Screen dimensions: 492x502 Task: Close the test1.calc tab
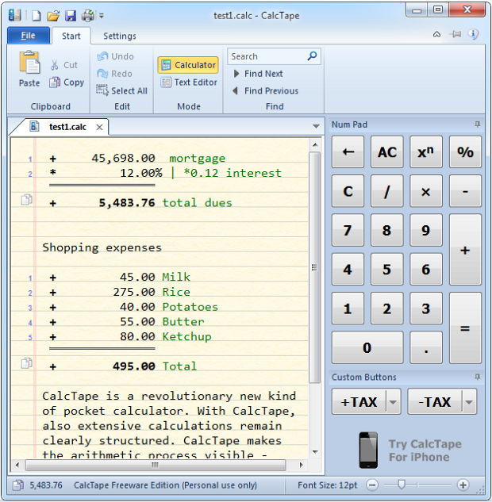pyautogui.click(x=100, y=127)
